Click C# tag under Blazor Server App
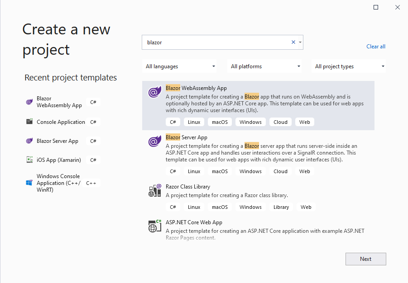This screenshot has width=408, height=283. [x=173, y=171]
